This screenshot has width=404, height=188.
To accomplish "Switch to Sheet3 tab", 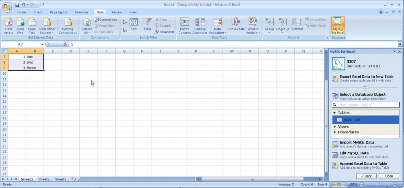I will click(60, 179).
